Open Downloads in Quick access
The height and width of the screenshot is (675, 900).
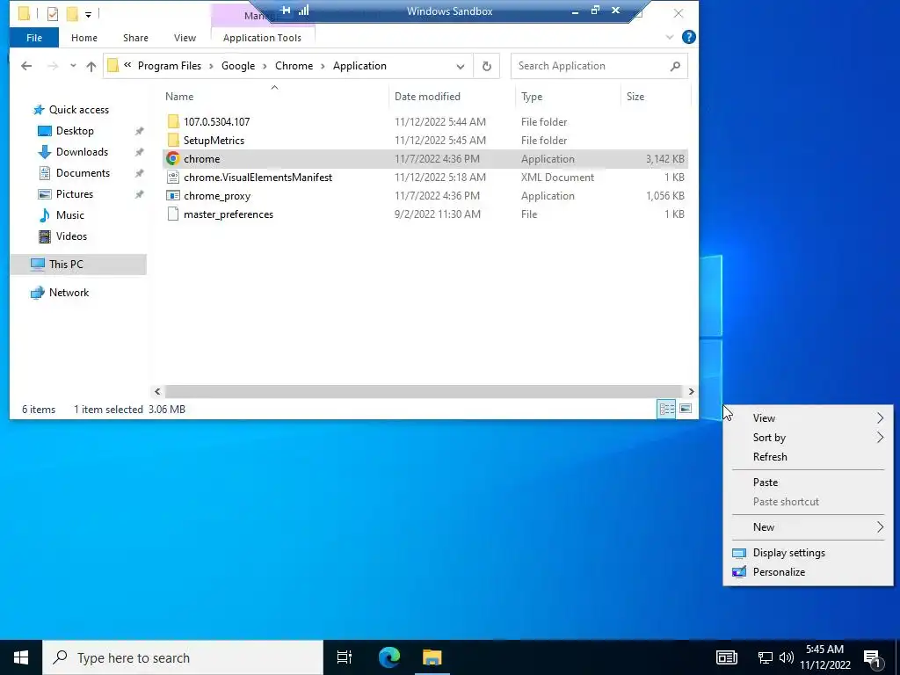(x=82, y=152)
